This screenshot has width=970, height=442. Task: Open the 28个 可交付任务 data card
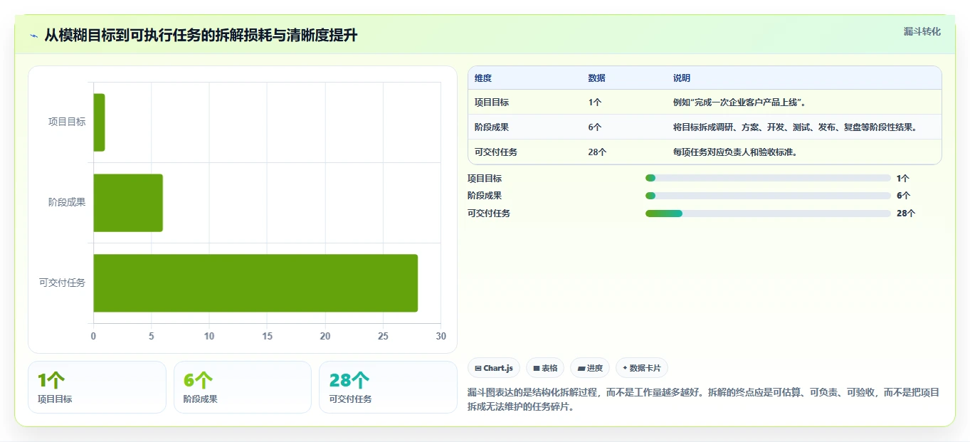[388, 387]
